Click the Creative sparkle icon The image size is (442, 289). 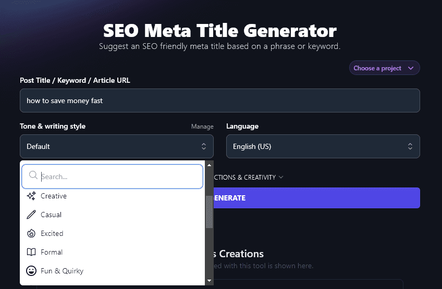pyautogui.click(x=31, y=196)
